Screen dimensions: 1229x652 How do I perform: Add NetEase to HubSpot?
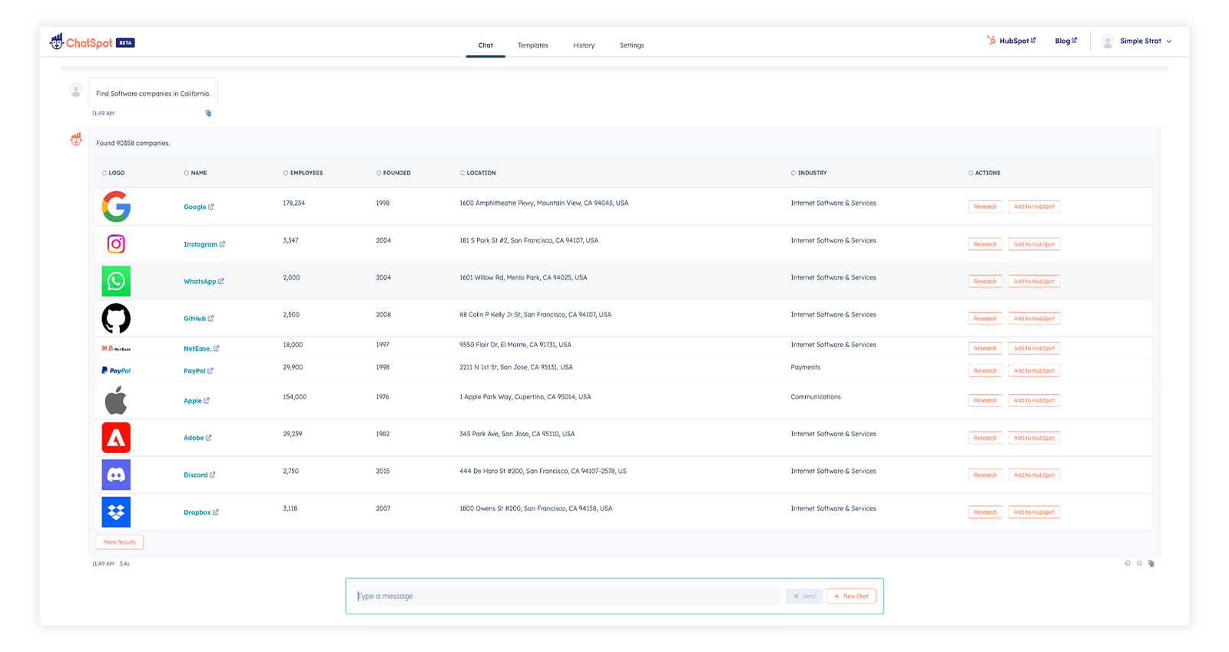1034,349
